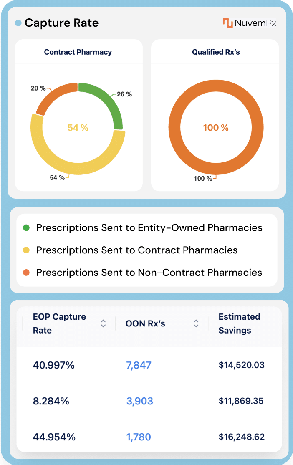Click the orange legend dot for Non-Contract Pharmacies
The image size is (293, 465).
point(27,273)
